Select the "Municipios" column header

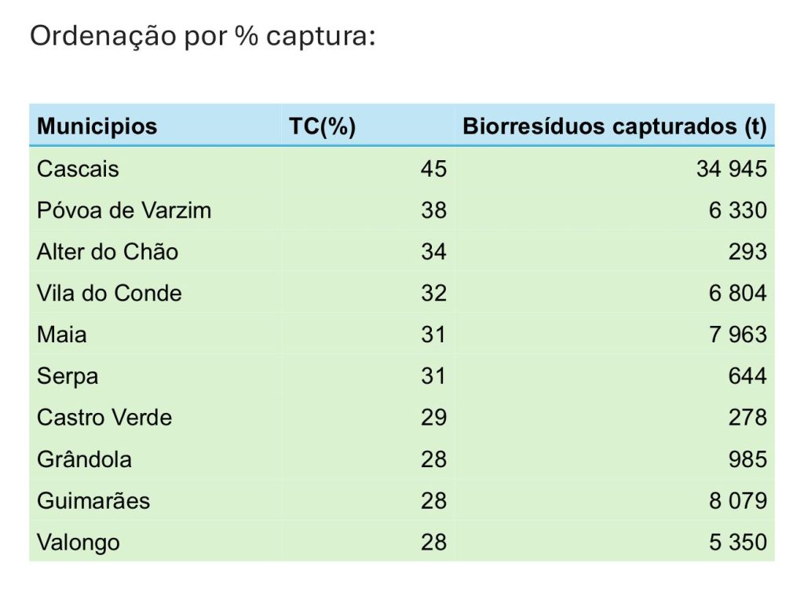coord(97,126)
